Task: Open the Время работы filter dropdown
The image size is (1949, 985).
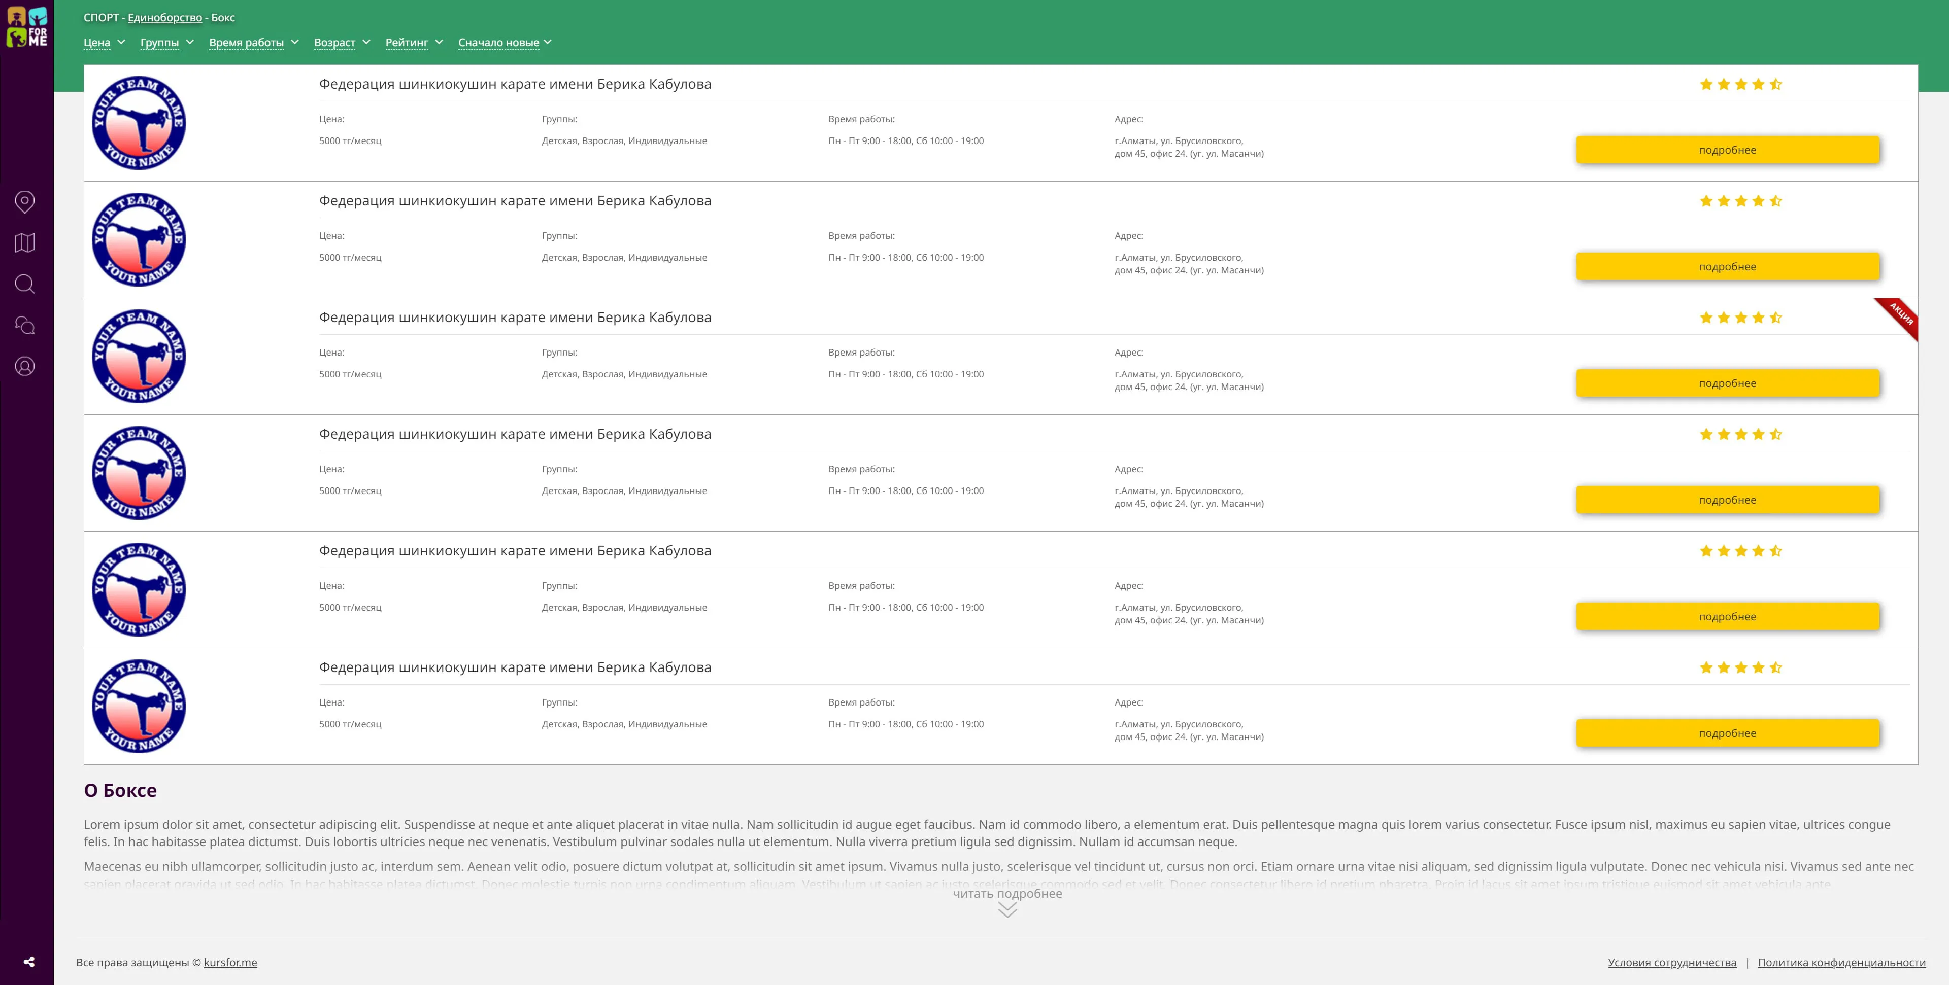Action: [x=253, y=42]
